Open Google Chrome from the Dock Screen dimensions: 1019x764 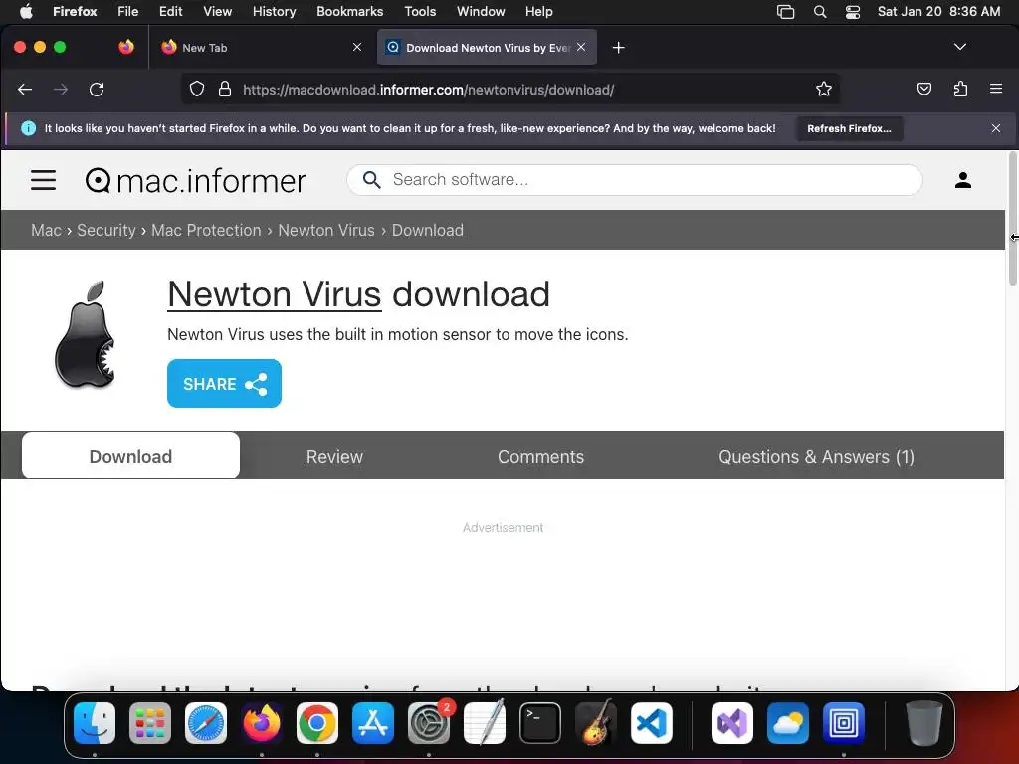[317, 723]
